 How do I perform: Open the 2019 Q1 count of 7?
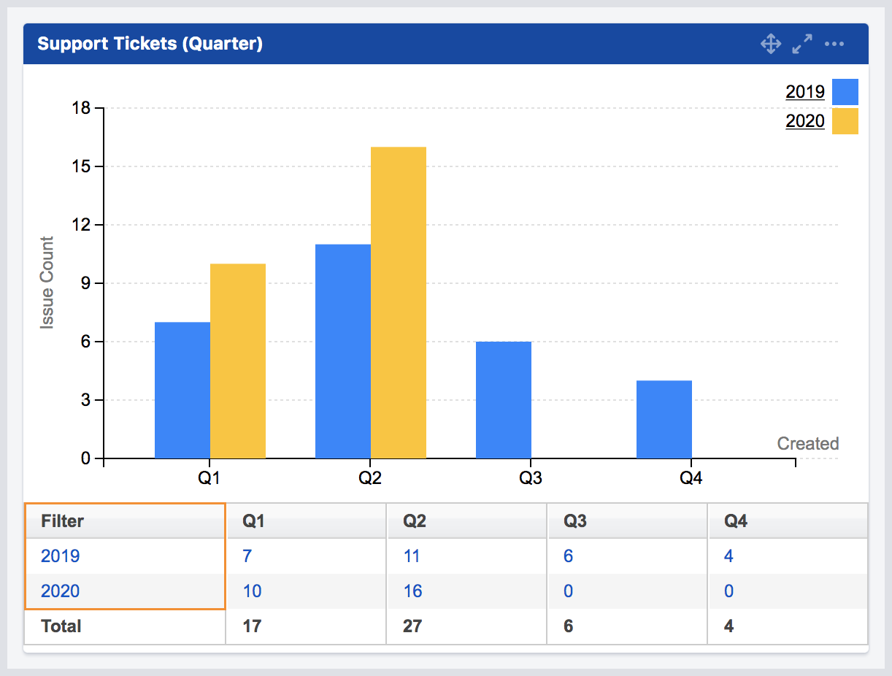tap(247, 556)
